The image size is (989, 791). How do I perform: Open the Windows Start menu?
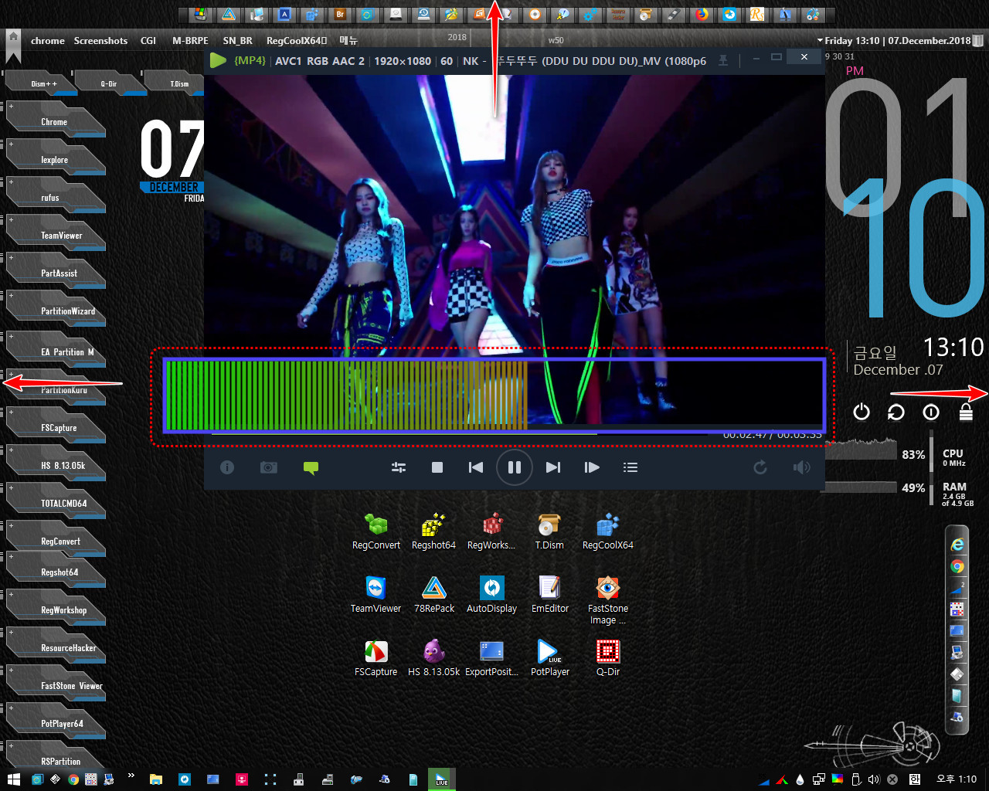13,779
